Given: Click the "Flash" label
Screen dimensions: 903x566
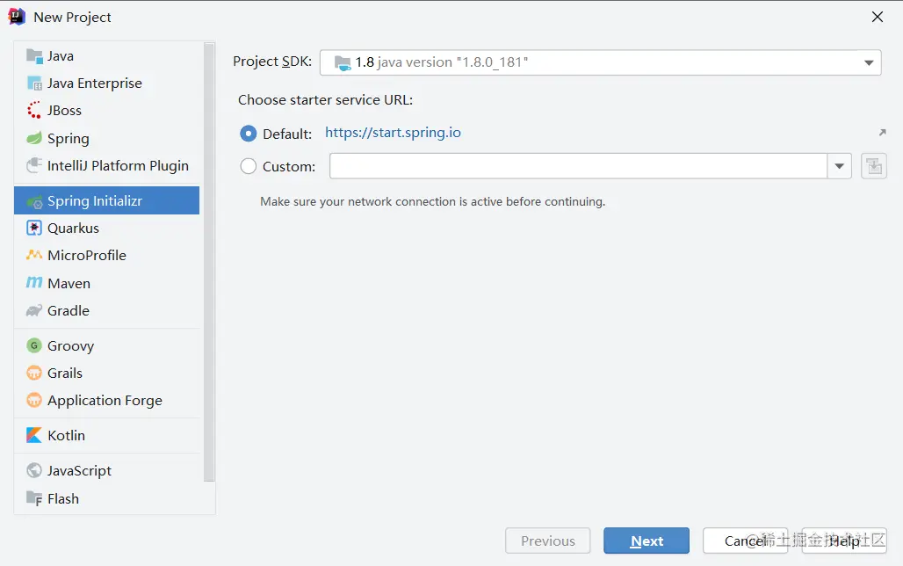Looking at the screenshot, I should coord(62,498).
